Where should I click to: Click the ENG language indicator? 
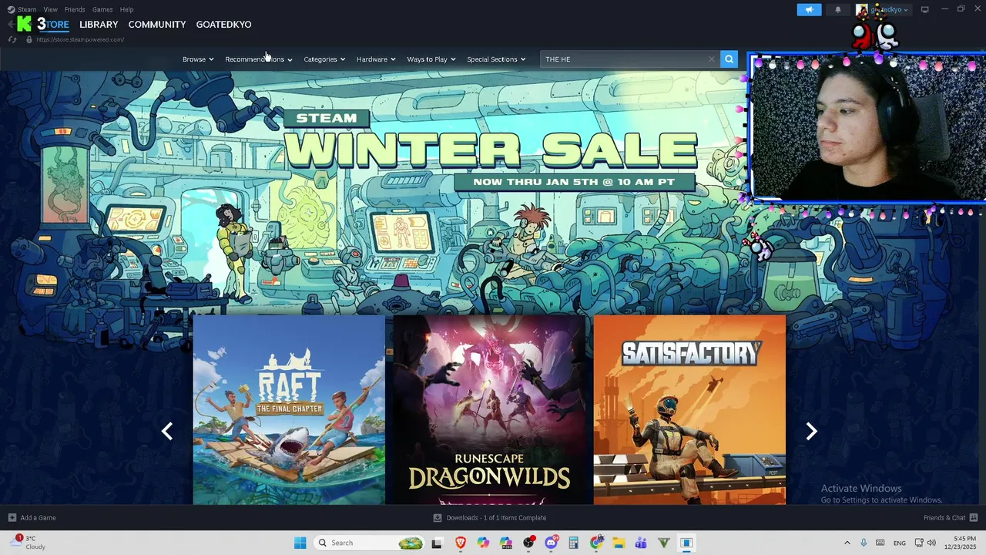pos(899,543)
